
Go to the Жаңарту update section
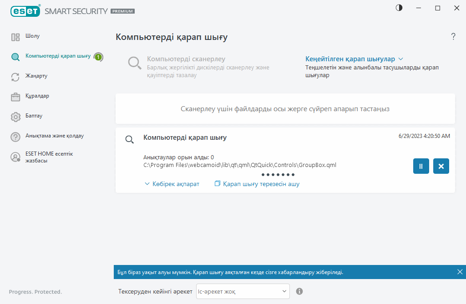point(36,76)
